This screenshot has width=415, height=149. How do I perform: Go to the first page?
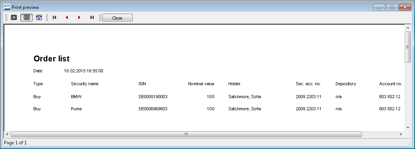pyautogui.click(x=54, y=18)
